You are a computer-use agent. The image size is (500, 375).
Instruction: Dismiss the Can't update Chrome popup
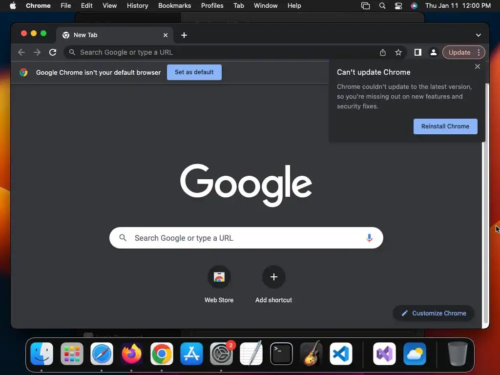click(x=478, y=66)
